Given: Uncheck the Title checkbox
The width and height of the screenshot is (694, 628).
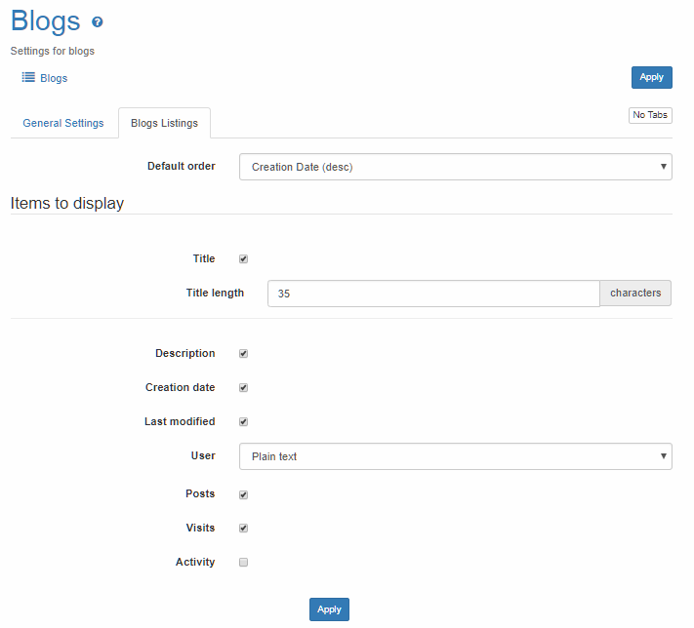Looking at the screenshot, I should tap(244, 259).
